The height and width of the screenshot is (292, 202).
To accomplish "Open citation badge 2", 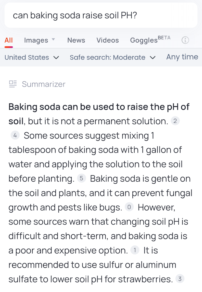I will [175, 121].
